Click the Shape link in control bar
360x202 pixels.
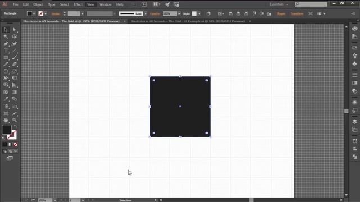click(281, 13)
